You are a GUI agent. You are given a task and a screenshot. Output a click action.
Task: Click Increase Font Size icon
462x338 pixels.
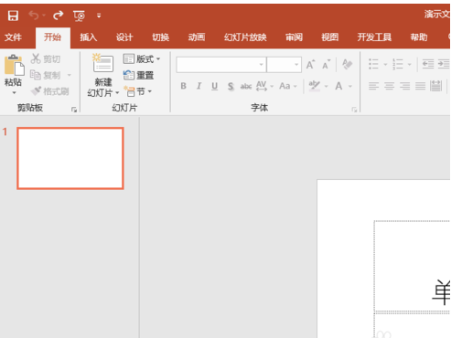[x=310, y=65]
